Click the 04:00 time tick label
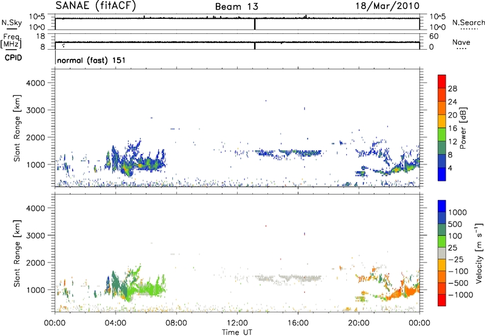Viewport: 485px width, 336px height. point(115,323)
